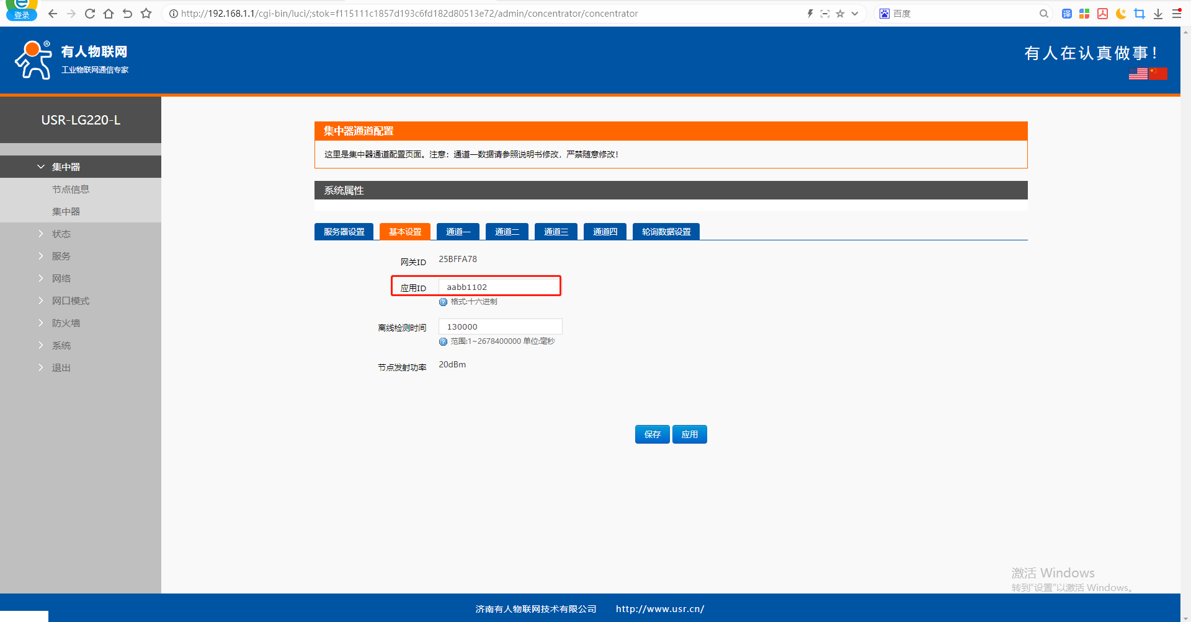Go to the browser home page icon
This screenshot has height=622, width=1191.
coord(109,14)
